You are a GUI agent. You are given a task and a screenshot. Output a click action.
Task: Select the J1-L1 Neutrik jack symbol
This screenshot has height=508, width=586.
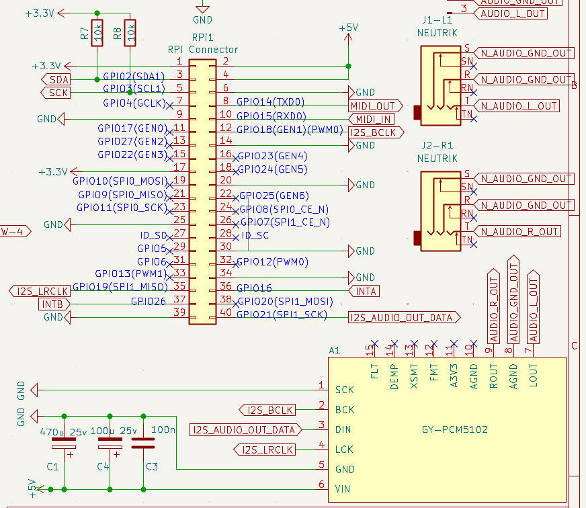tap(439, 85)
